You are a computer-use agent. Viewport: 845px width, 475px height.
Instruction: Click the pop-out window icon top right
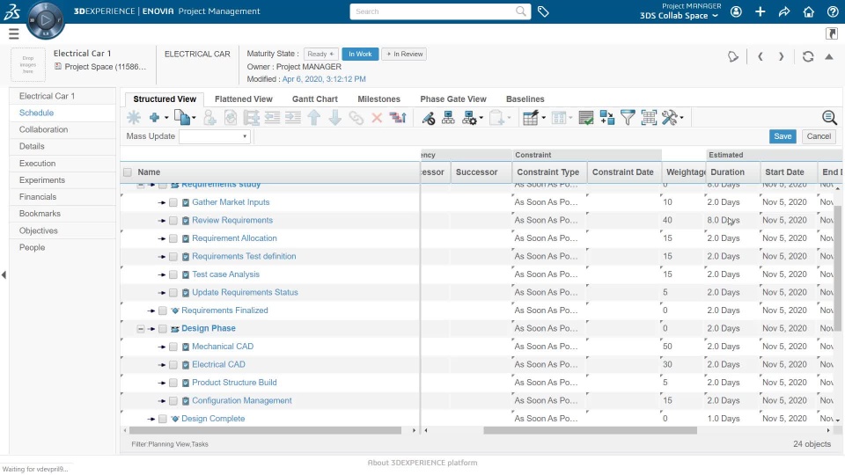[832, 33]
